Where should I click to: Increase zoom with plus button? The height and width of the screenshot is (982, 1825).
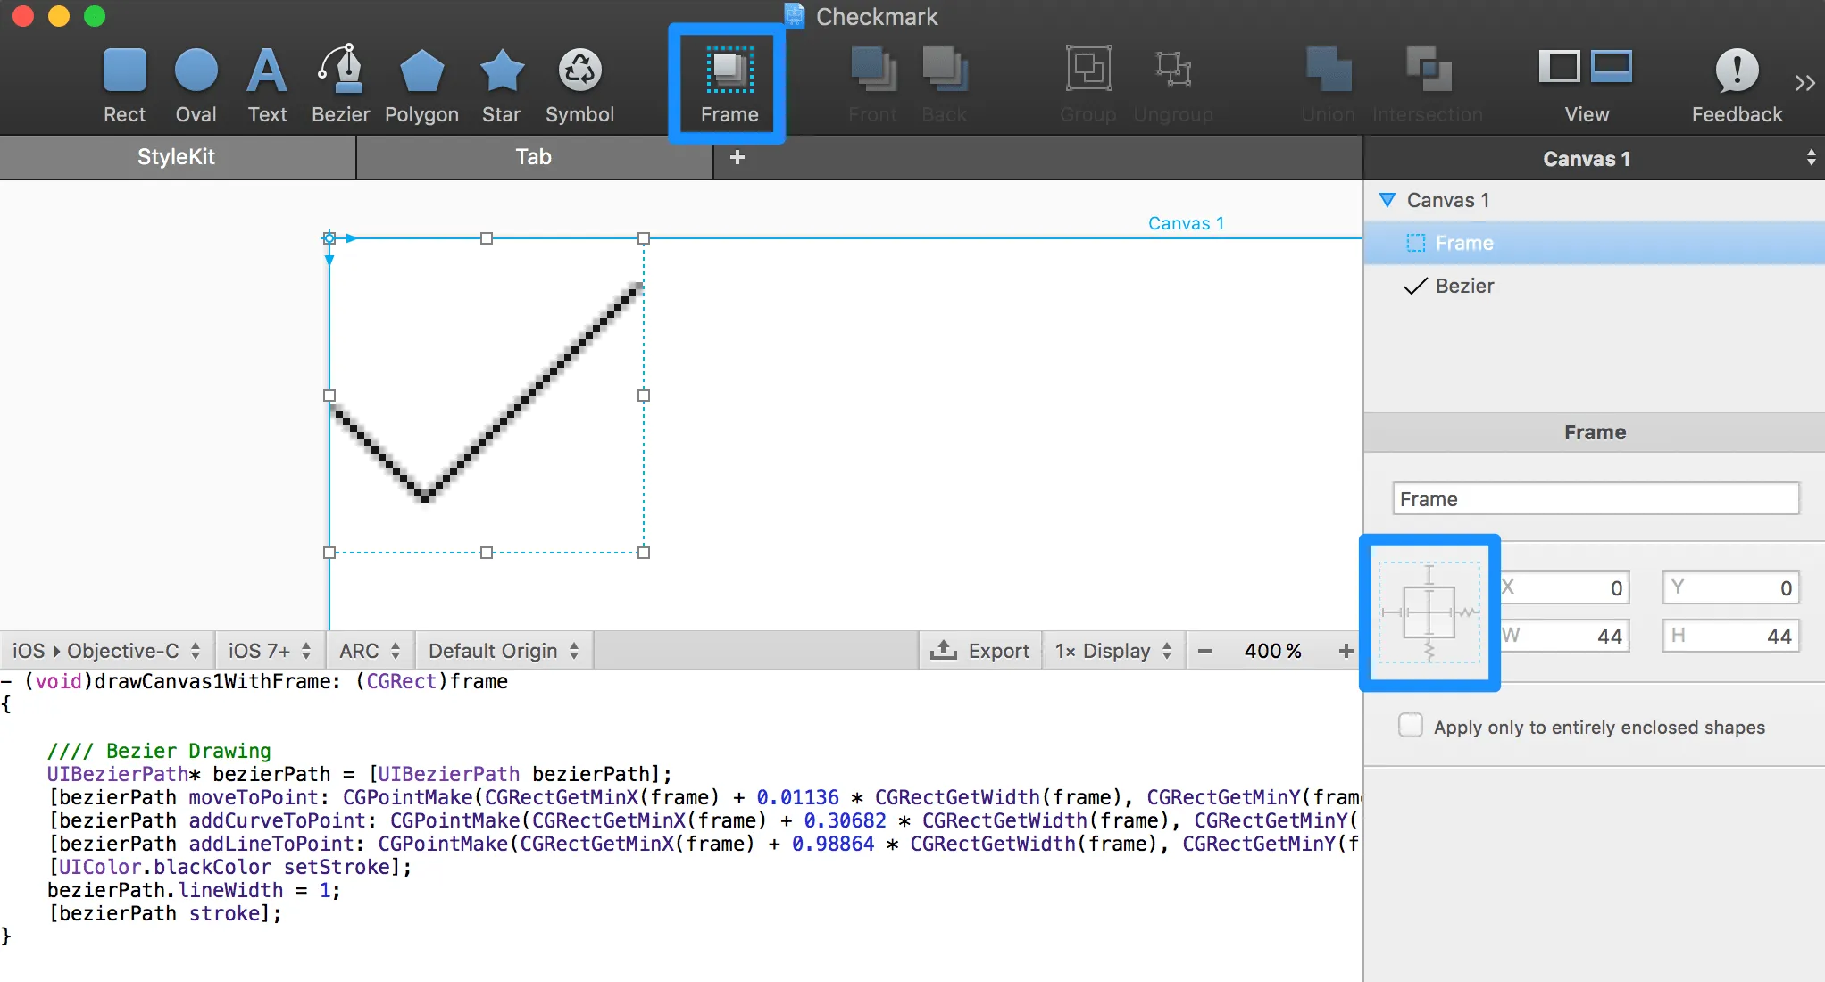[x=1346, y=650]
